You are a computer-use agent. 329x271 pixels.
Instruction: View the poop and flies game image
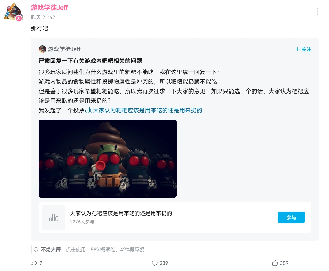(108, 159)
